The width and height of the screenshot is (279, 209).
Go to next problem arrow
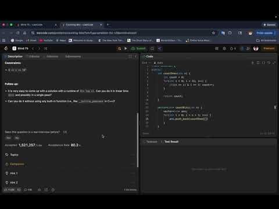(39, 48)
